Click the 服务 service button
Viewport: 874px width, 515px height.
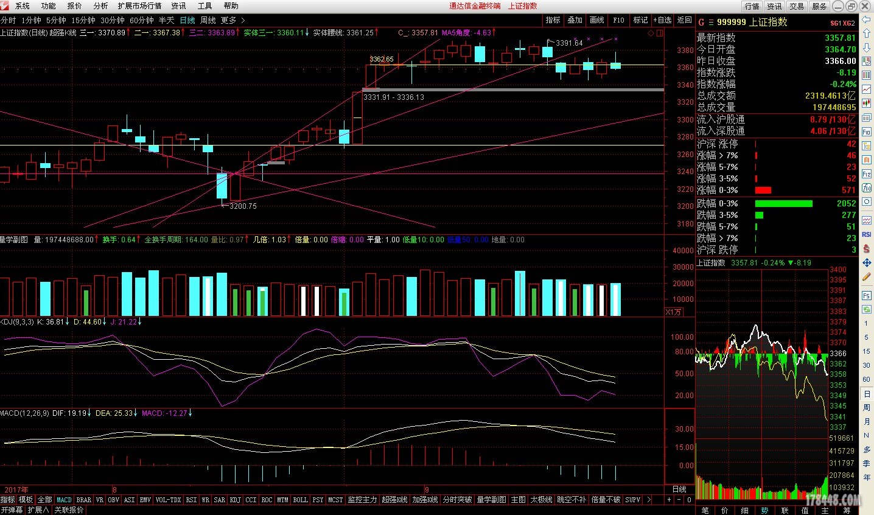(x=819, y=6)
